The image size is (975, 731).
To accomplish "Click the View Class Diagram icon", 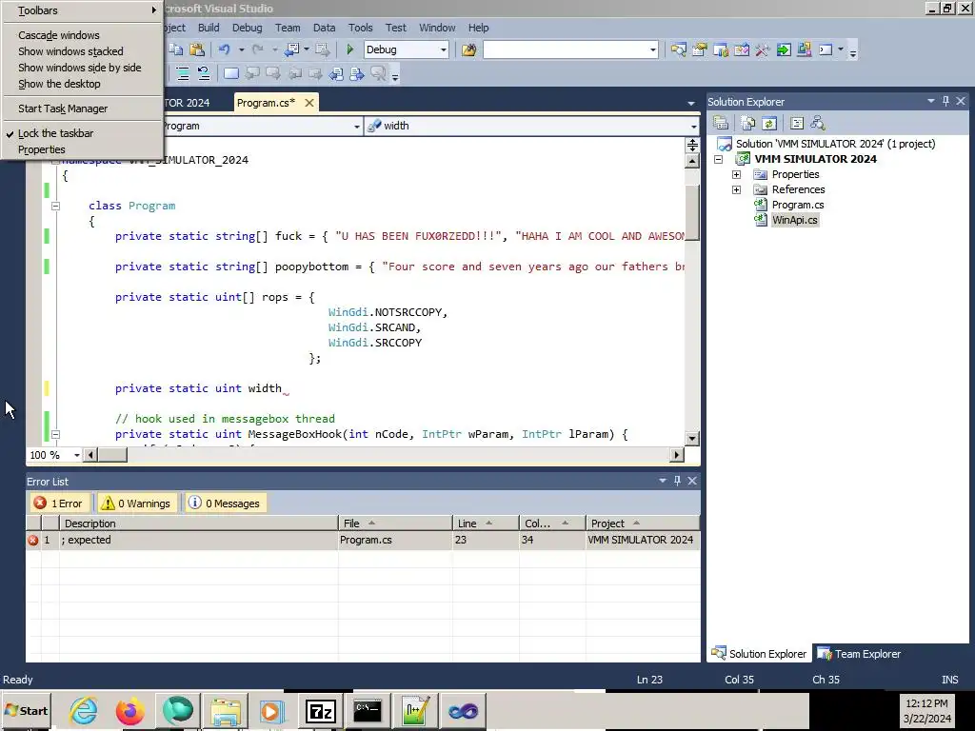I will pos(818,123).
